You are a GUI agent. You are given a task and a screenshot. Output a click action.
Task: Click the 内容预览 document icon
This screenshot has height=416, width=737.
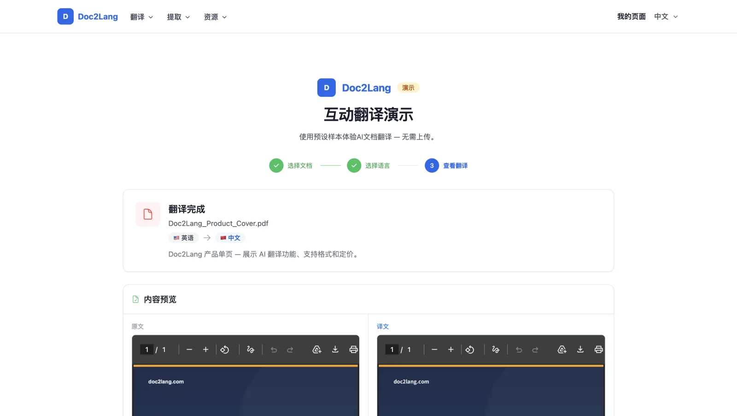coord(135,299)
